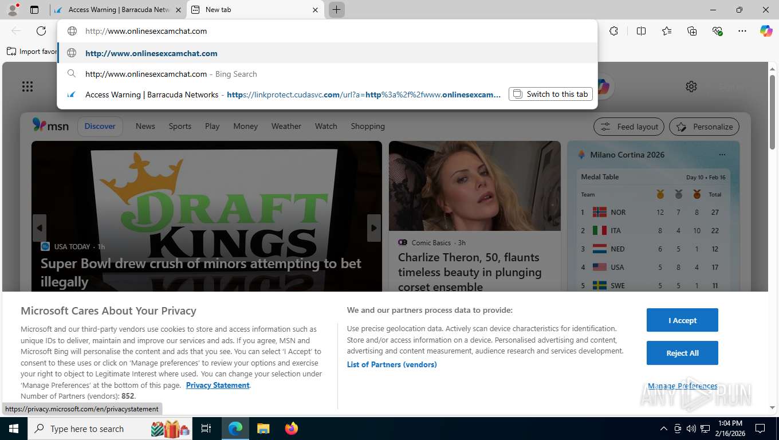This screenshot has width=779, height=440.
Task: Open Settings and more ellipsis menu
Action: tap(742, 31)
